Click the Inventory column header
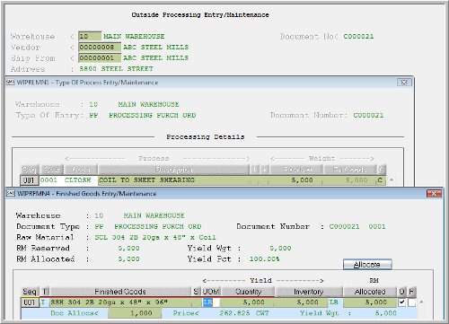449x324 pixels. tap(309, 292)
